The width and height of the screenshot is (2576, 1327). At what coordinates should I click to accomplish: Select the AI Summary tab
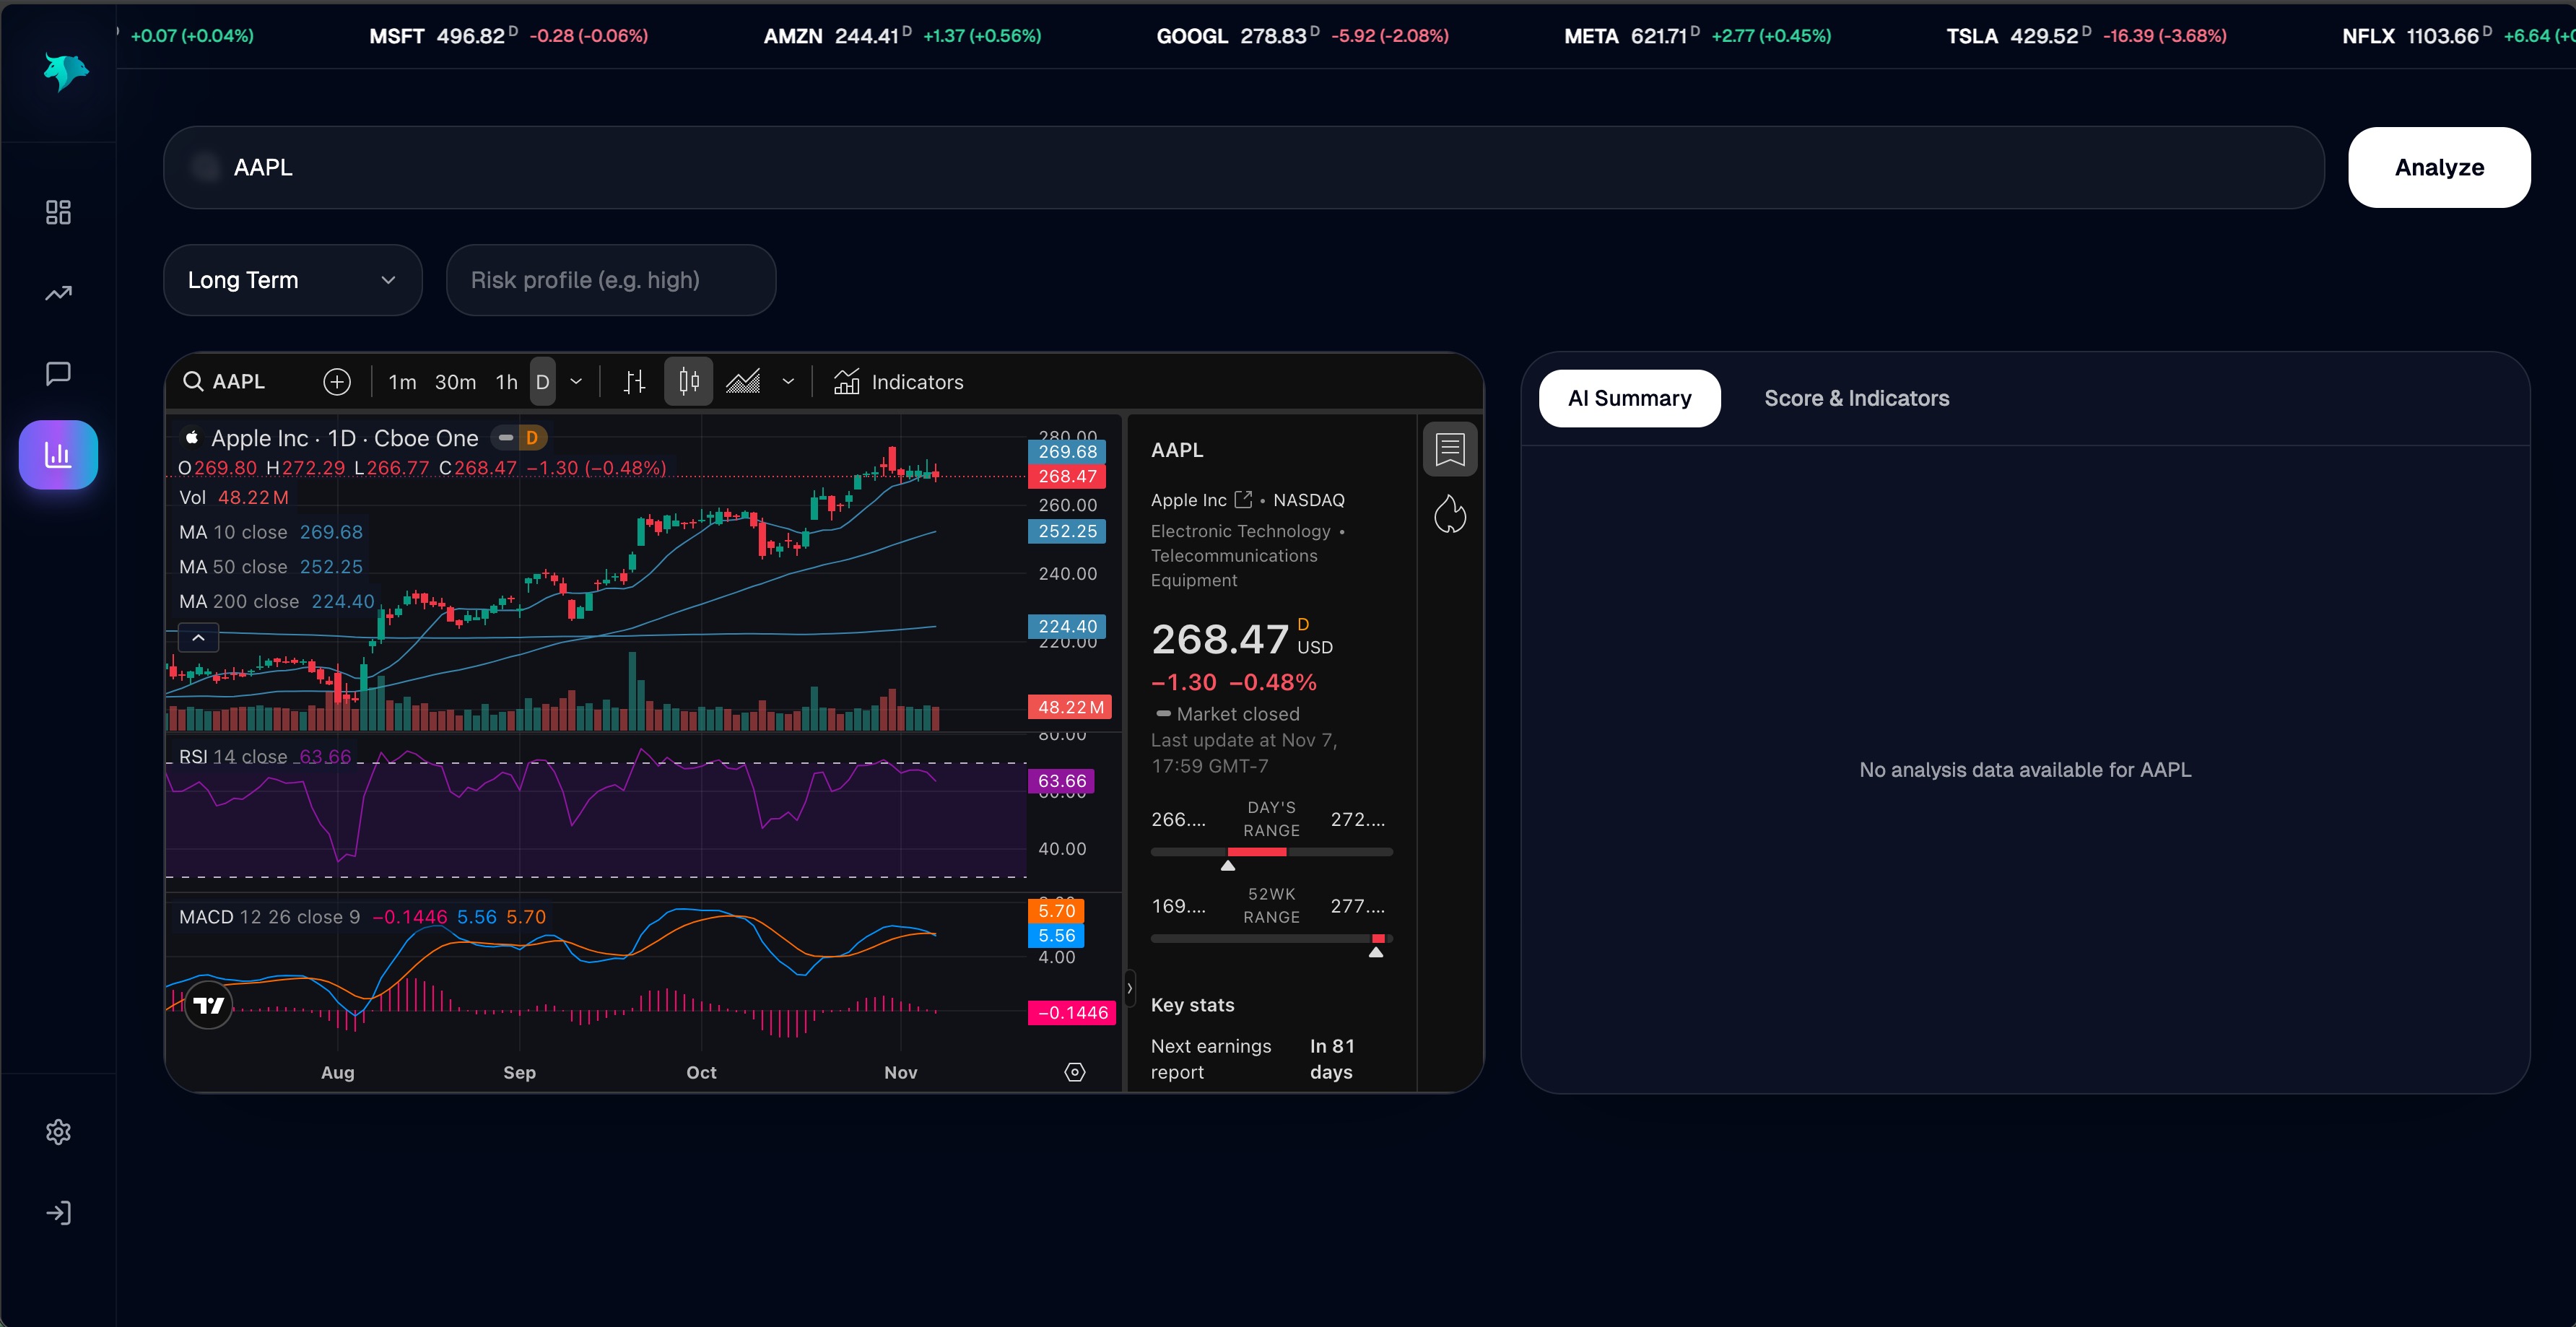(x=1629, y=398)
